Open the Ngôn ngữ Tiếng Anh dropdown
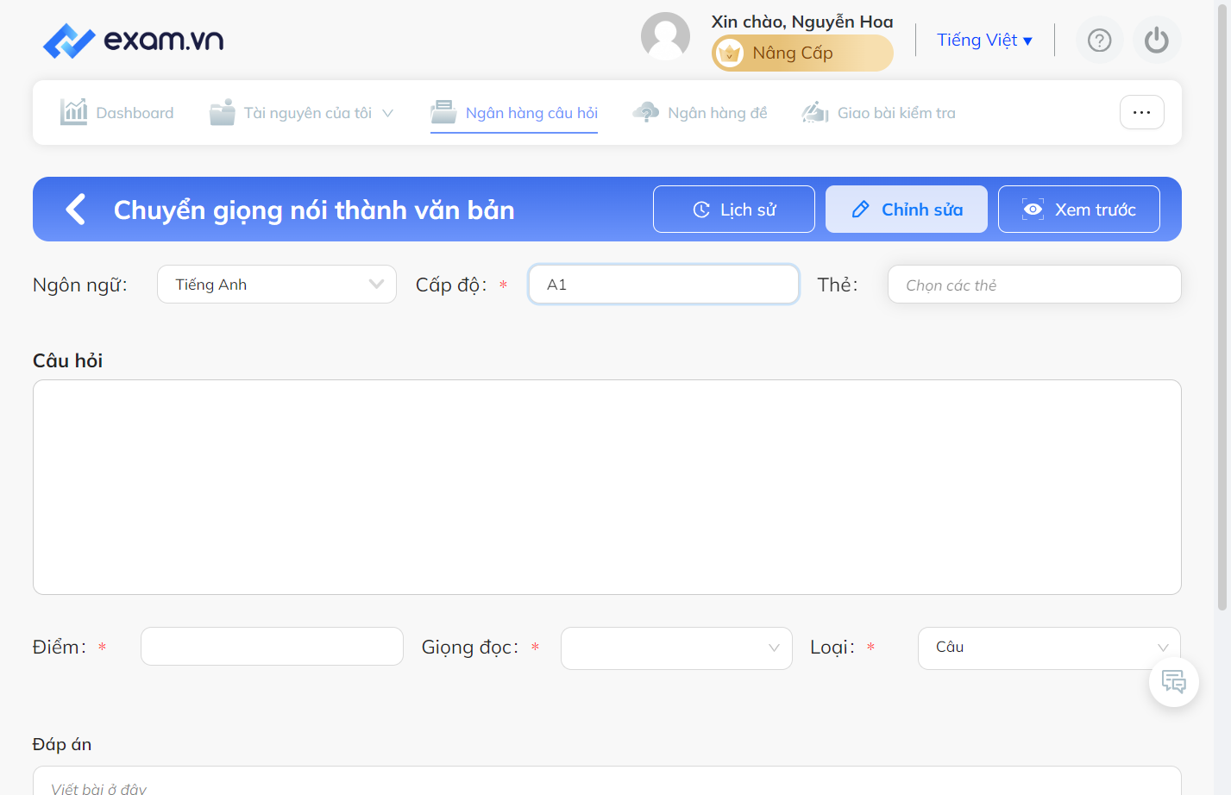This screenshot has width=1231, height=795. pos(277,285)
